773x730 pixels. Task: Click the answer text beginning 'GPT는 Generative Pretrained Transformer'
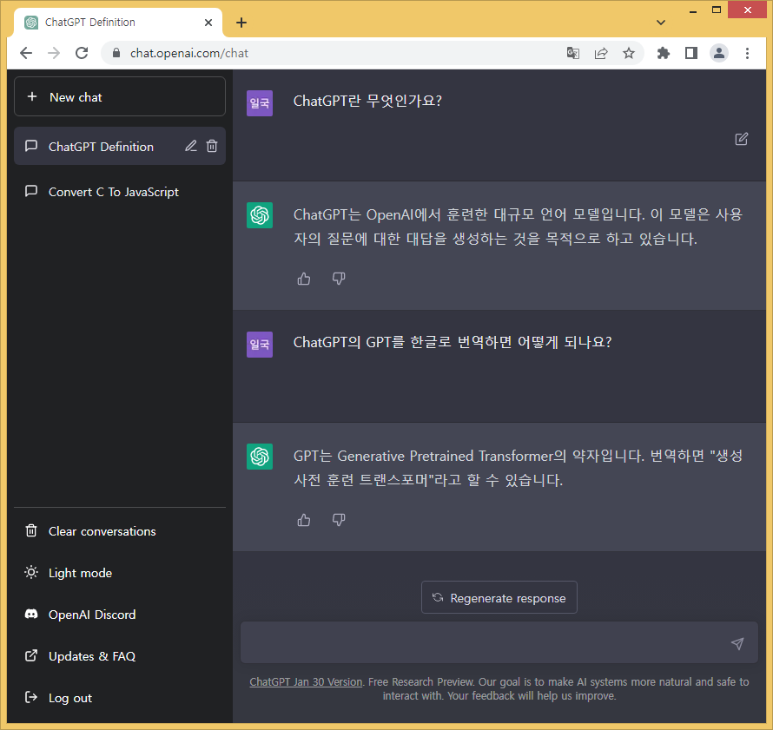pyautogui.click(x=518, y=468)
